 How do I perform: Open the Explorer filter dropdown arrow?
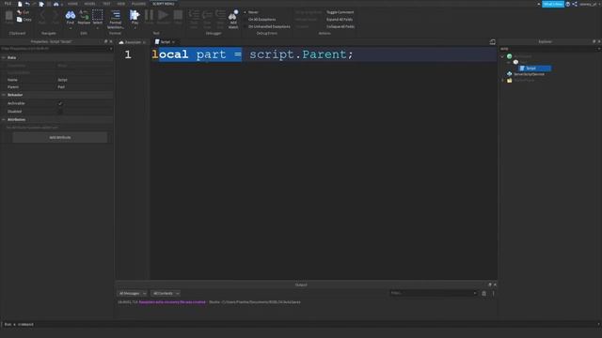599,49
